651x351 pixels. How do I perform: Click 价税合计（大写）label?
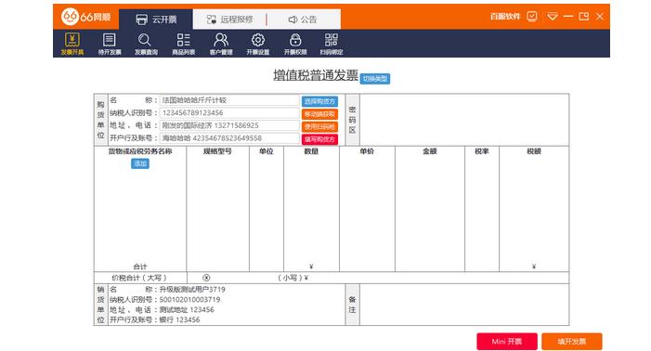click(x=139, y=278)
